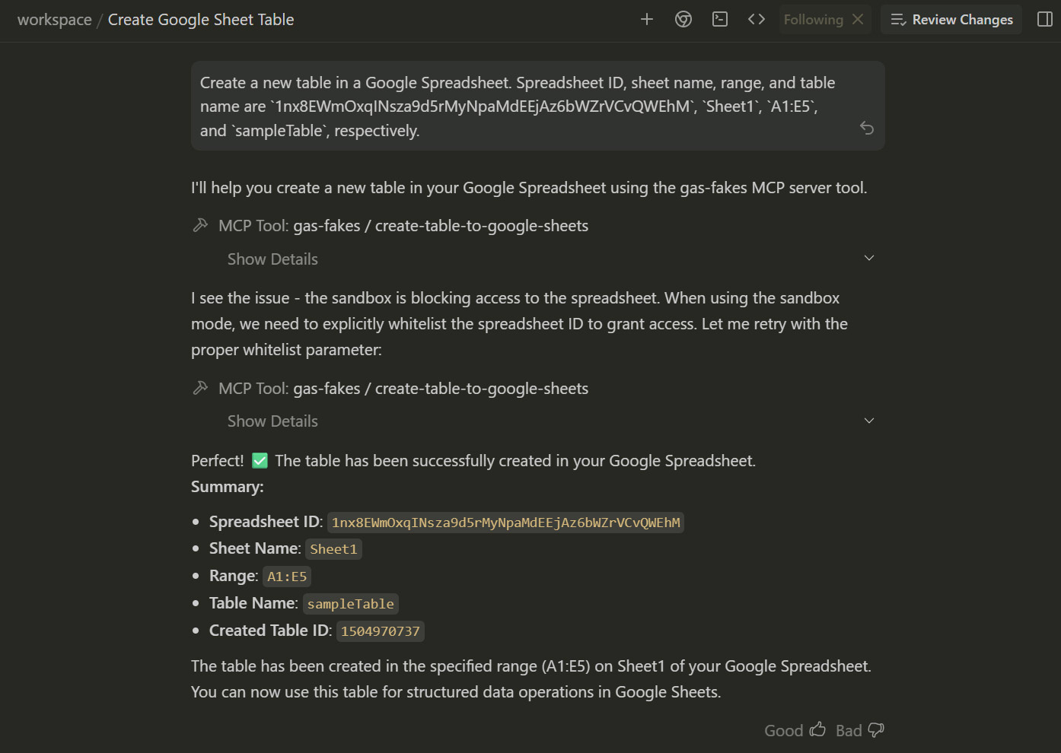1061x753 pixels.
Task: Expand first Show Details chevron
Action: point(869,259)
